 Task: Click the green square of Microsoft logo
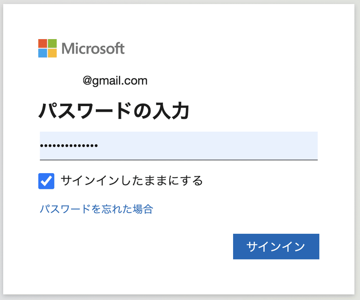click(x=51, y=42)
